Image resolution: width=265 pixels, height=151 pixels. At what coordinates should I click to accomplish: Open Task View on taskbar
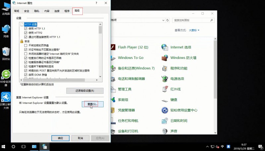(24, 146)
